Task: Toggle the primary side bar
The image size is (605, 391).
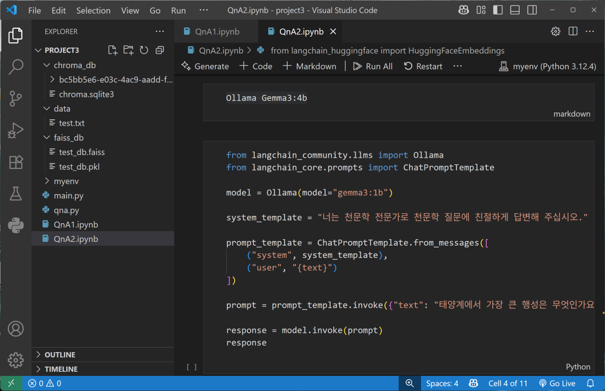Action: [x=498, y=10]
